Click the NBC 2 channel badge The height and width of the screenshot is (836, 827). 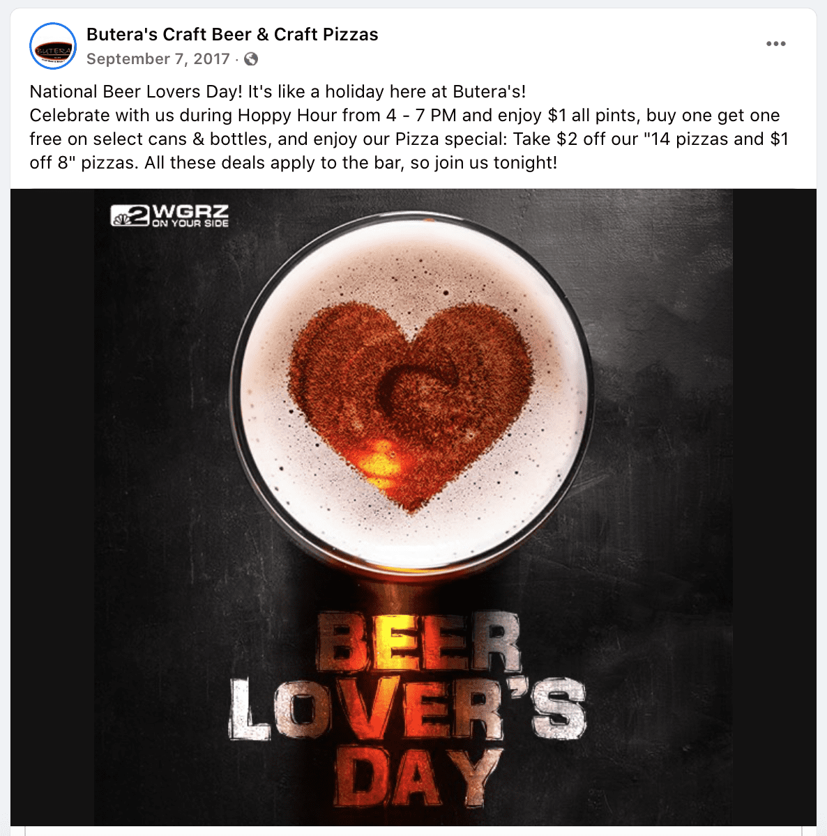[x=130, y=215]
